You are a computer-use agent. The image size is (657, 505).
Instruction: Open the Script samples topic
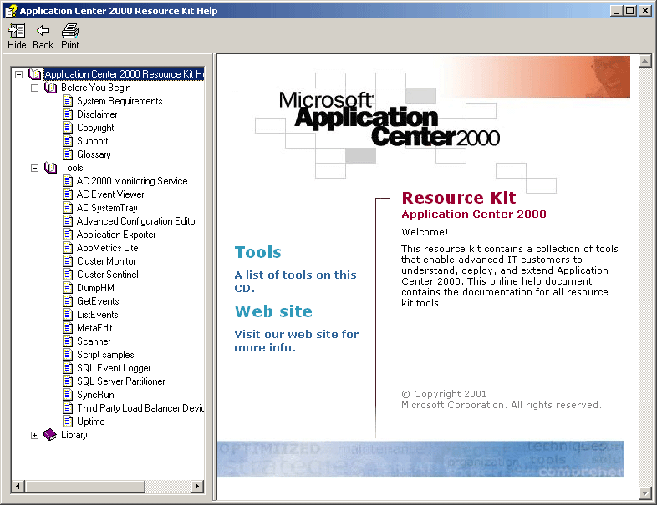105,355
